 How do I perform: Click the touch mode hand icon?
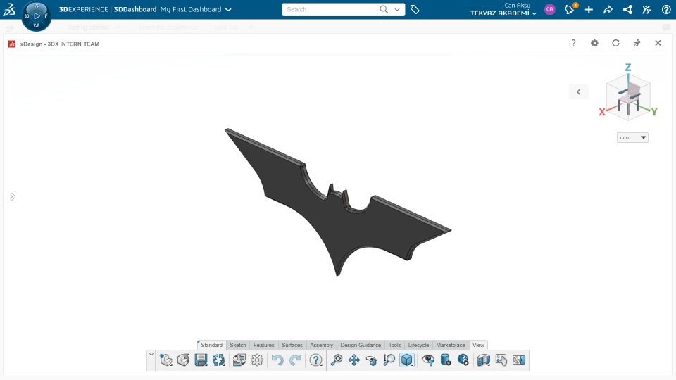pos(501,360)
